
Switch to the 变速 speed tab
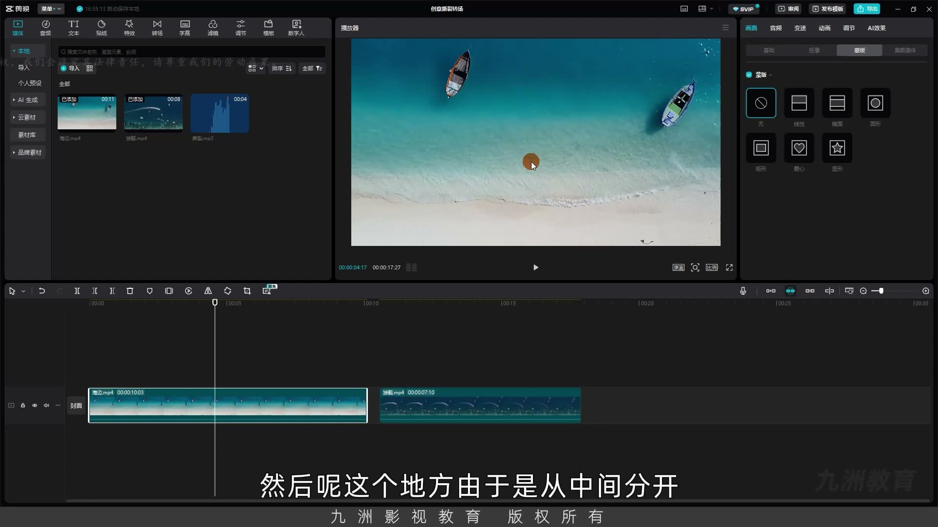(x=800, y=28)
